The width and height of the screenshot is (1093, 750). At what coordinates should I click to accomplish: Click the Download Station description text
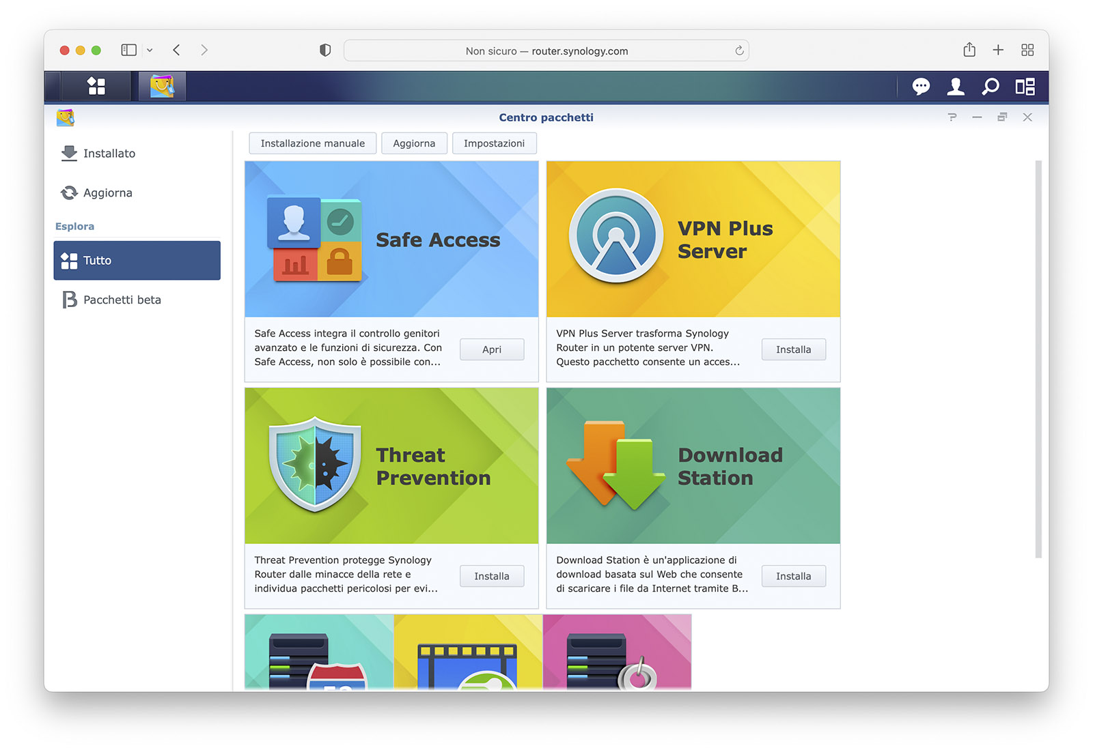point(652,574)
